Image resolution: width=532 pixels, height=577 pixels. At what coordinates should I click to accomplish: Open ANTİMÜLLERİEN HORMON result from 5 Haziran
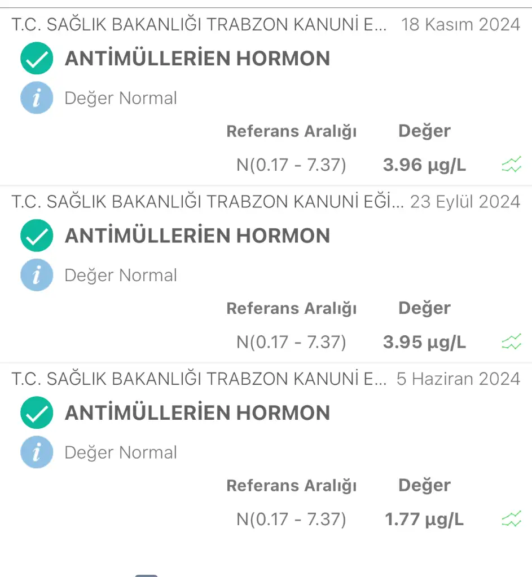[197, 413]
